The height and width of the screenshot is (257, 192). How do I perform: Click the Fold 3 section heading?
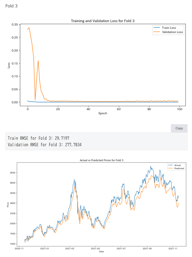click(11, 6)
